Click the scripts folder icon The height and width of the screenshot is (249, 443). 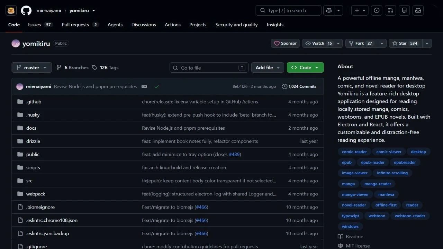pos(20,167)
